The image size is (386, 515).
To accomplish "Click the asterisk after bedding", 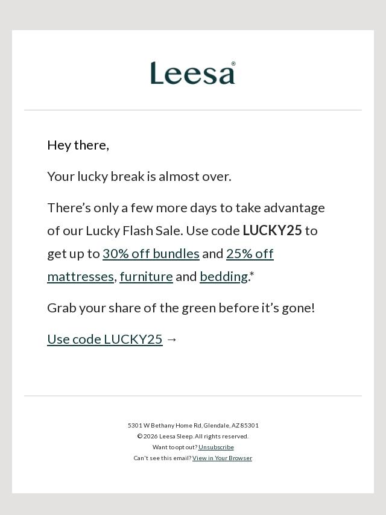I will point(252,275).
